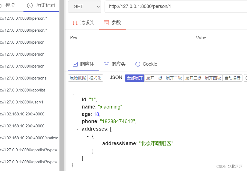
Task: Click the clock icon beside 历史记录
Action: pos(29,5)
